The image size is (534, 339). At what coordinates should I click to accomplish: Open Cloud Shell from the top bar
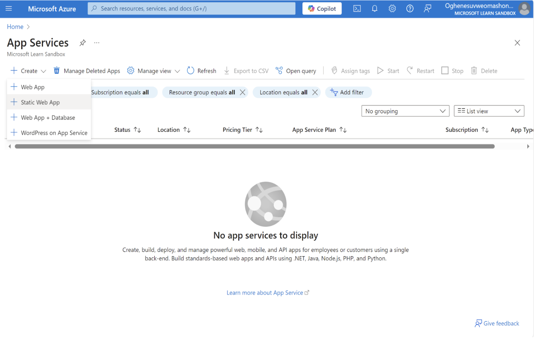[357, 9]
